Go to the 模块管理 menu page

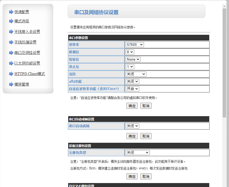coord(22,84)
